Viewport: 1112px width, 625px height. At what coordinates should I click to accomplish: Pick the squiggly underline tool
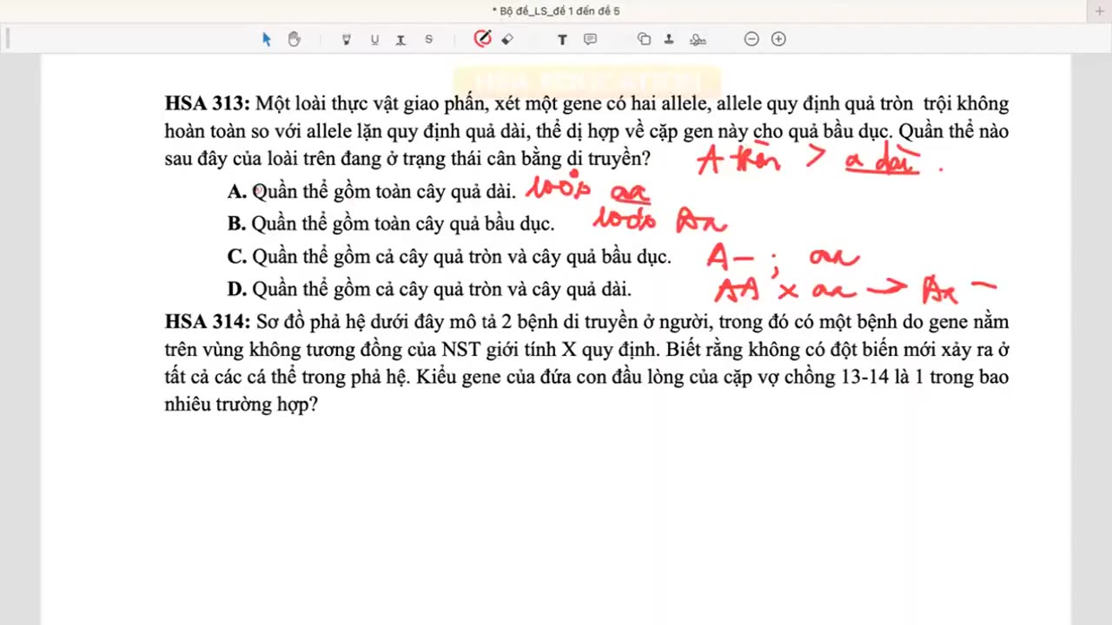pyautogui.click(x=400, y=39)
